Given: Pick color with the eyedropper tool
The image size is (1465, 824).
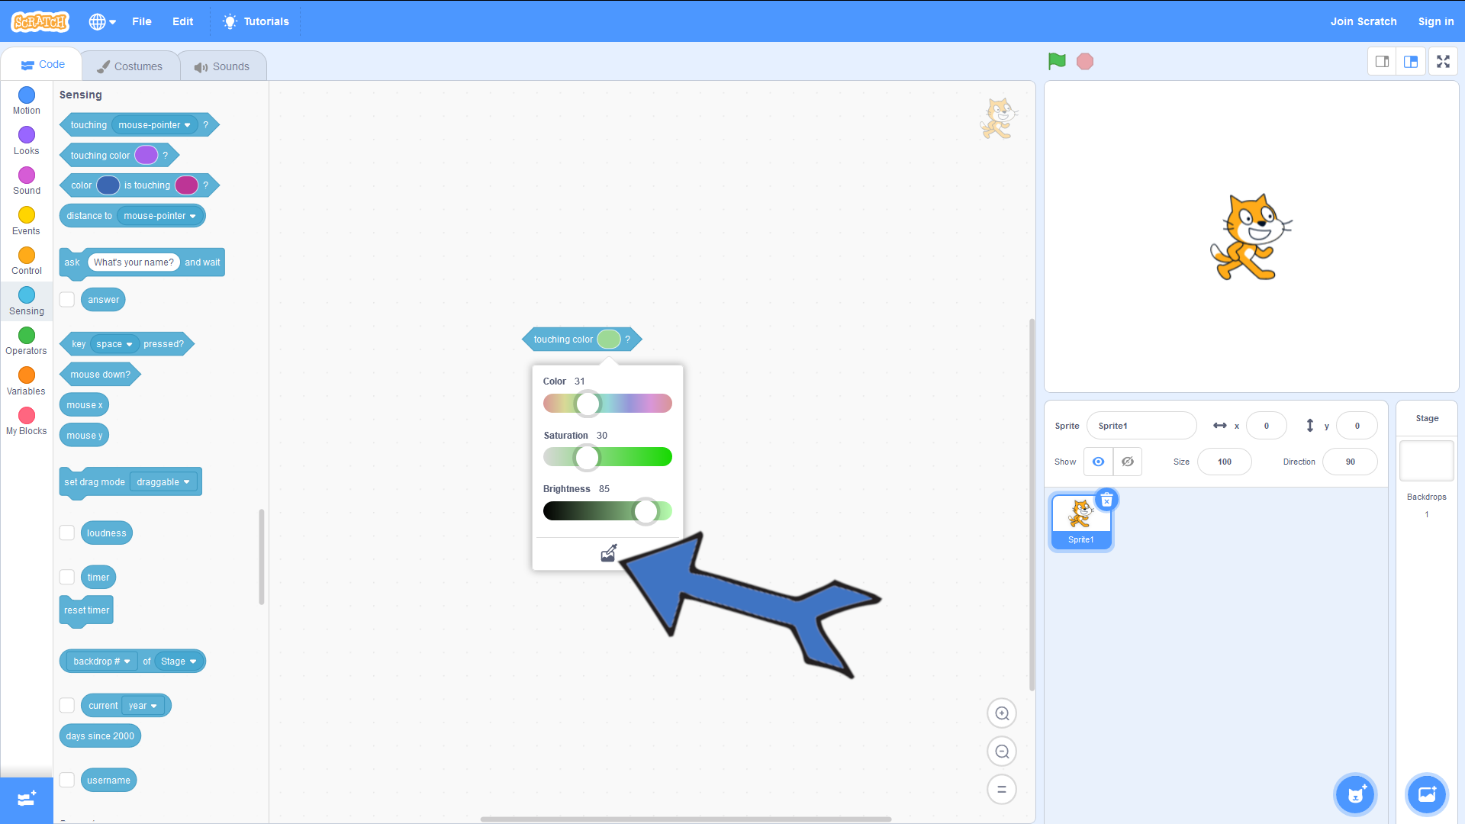Looking at the screenshot, I should click(x=608, y=553).
